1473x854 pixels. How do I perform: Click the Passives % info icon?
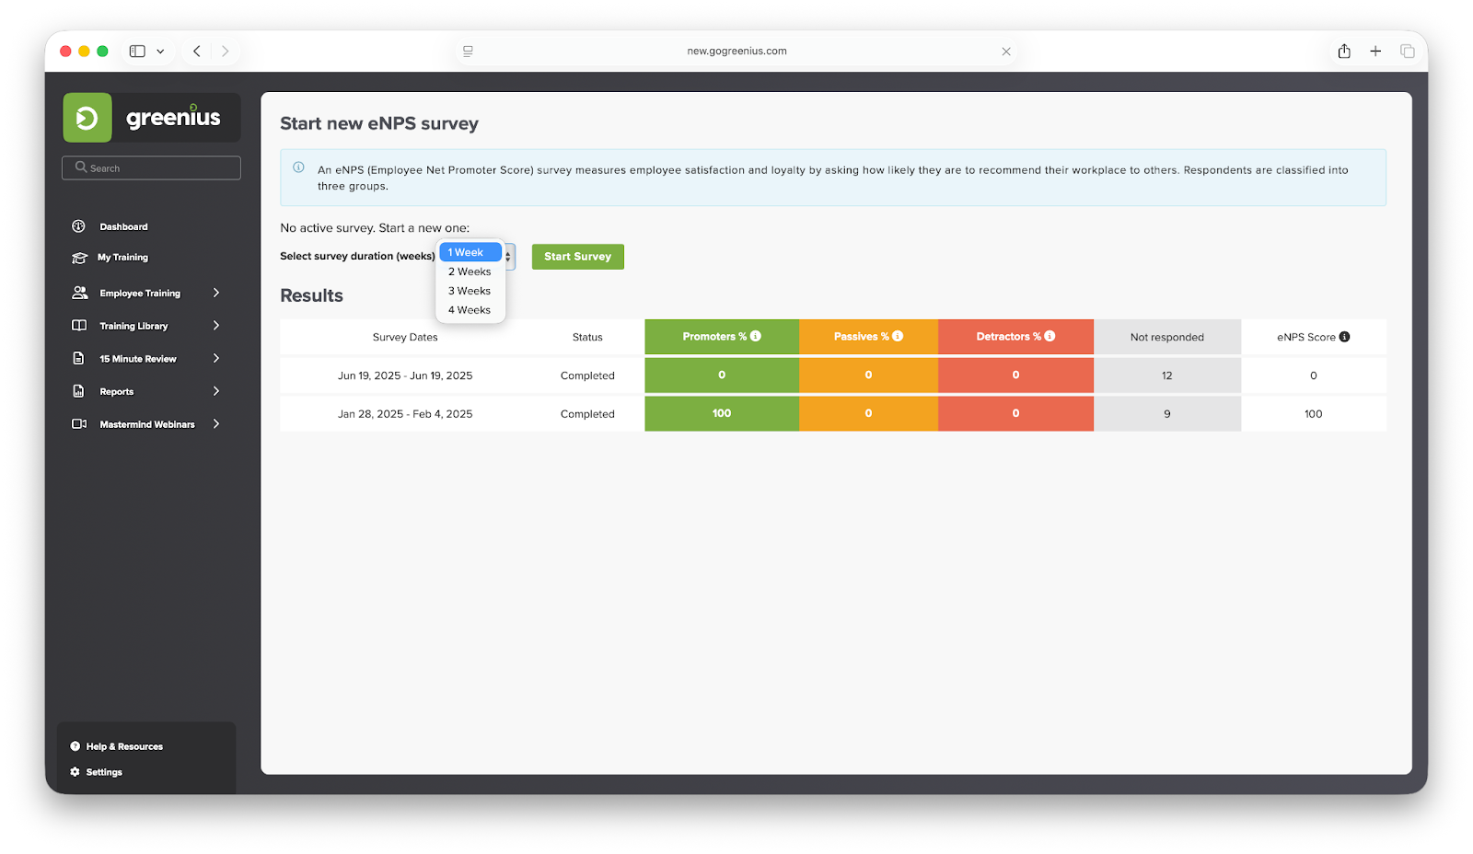898,336
